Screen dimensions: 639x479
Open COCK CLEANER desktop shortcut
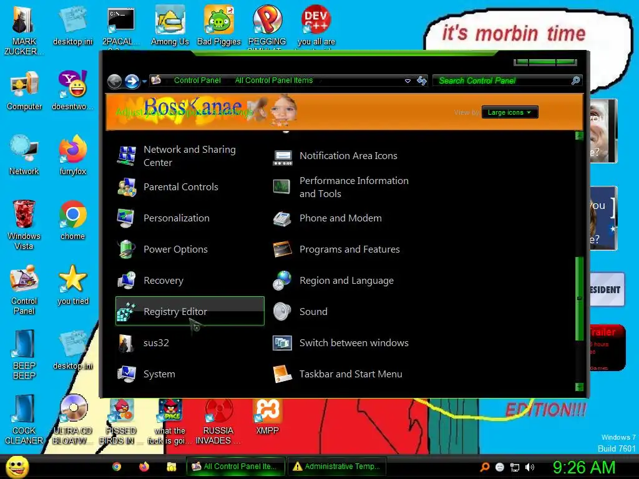(24, 420)
